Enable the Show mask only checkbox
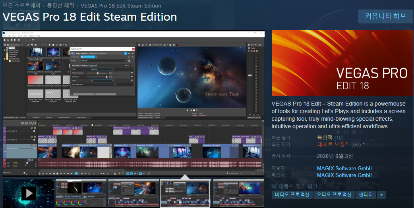The width and height of the screenshot is (414, 208). coord(115,85)
